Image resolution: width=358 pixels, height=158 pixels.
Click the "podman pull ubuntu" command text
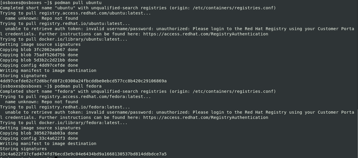pos(78,3)
